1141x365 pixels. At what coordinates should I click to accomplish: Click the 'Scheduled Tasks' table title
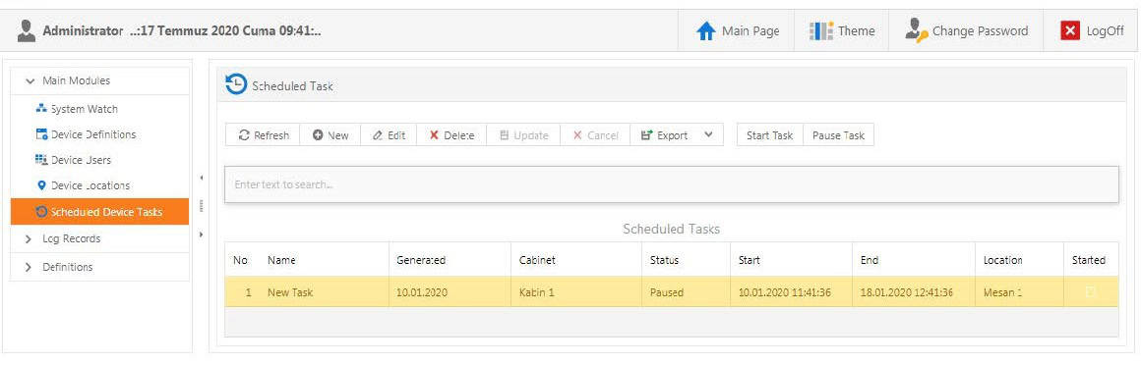point(671,230)
